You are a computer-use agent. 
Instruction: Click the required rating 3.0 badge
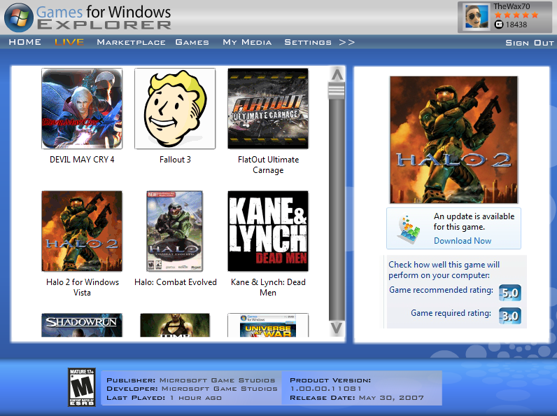point(510,316)
